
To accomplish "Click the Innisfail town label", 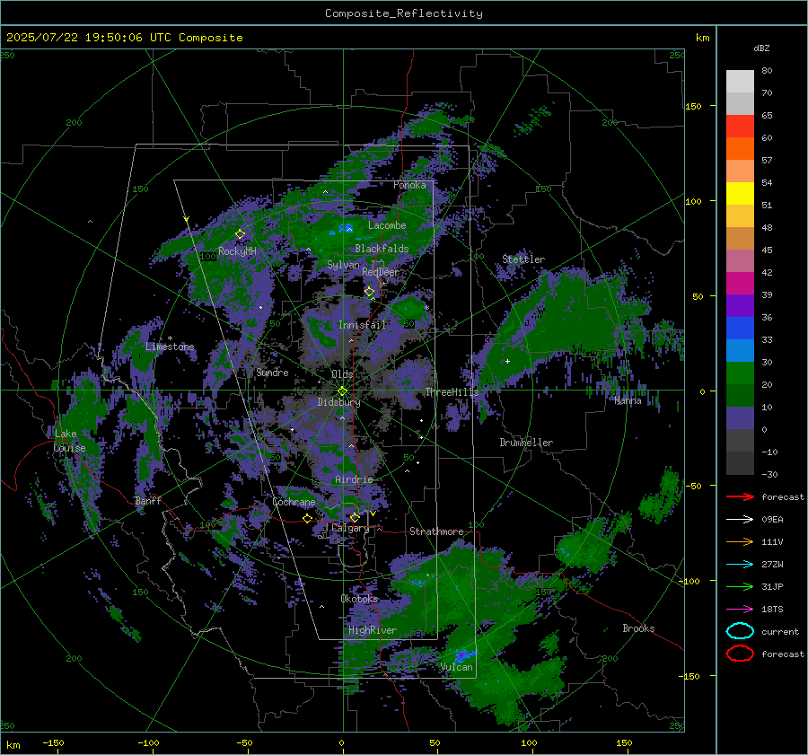I will click(362, 325).
